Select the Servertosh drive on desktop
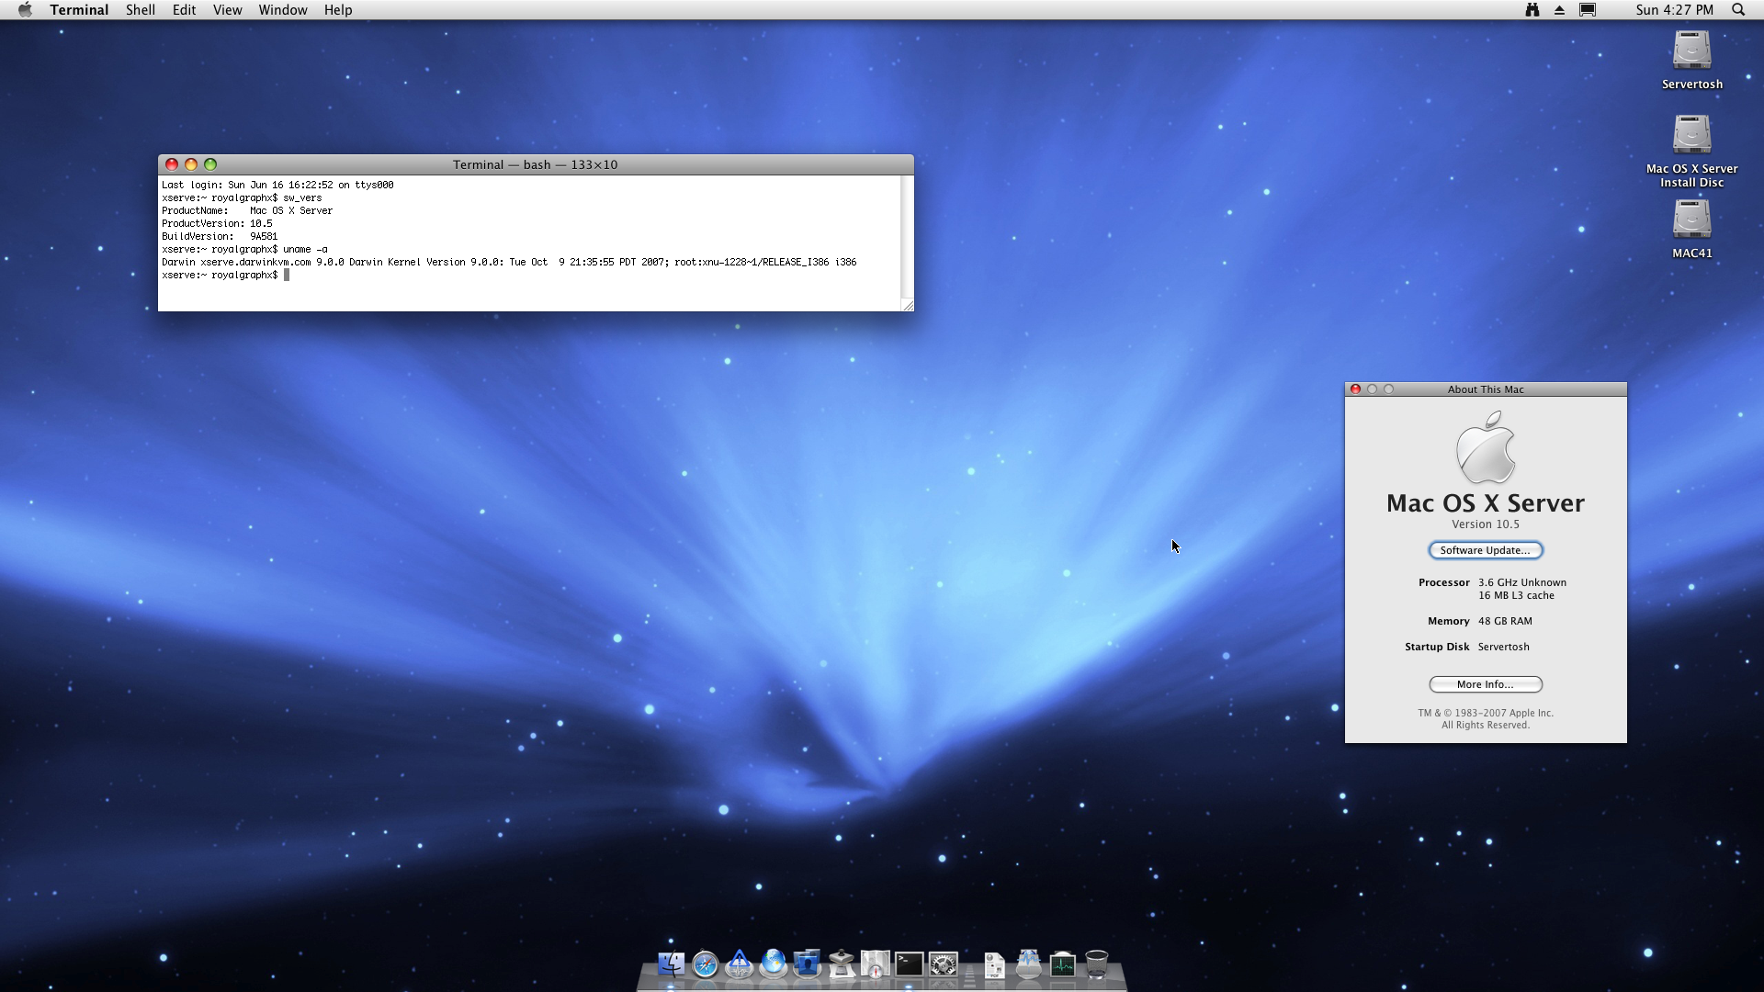This screenshot has width=1764, height=992. [1691, 59]
